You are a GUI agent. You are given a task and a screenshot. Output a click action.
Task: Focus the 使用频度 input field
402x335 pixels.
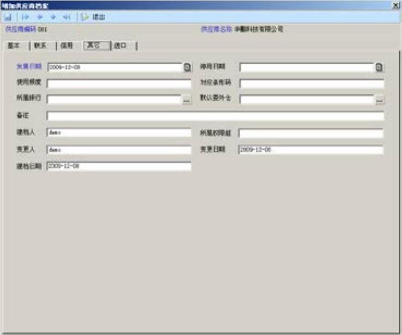pos(119,83)
